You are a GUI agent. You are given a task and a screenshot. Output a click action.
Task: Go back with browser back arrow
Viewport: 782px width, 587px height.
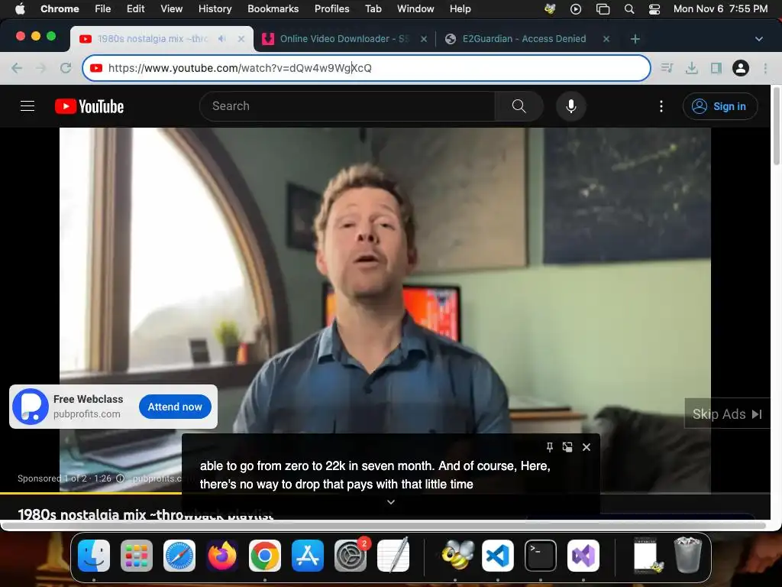17,68
